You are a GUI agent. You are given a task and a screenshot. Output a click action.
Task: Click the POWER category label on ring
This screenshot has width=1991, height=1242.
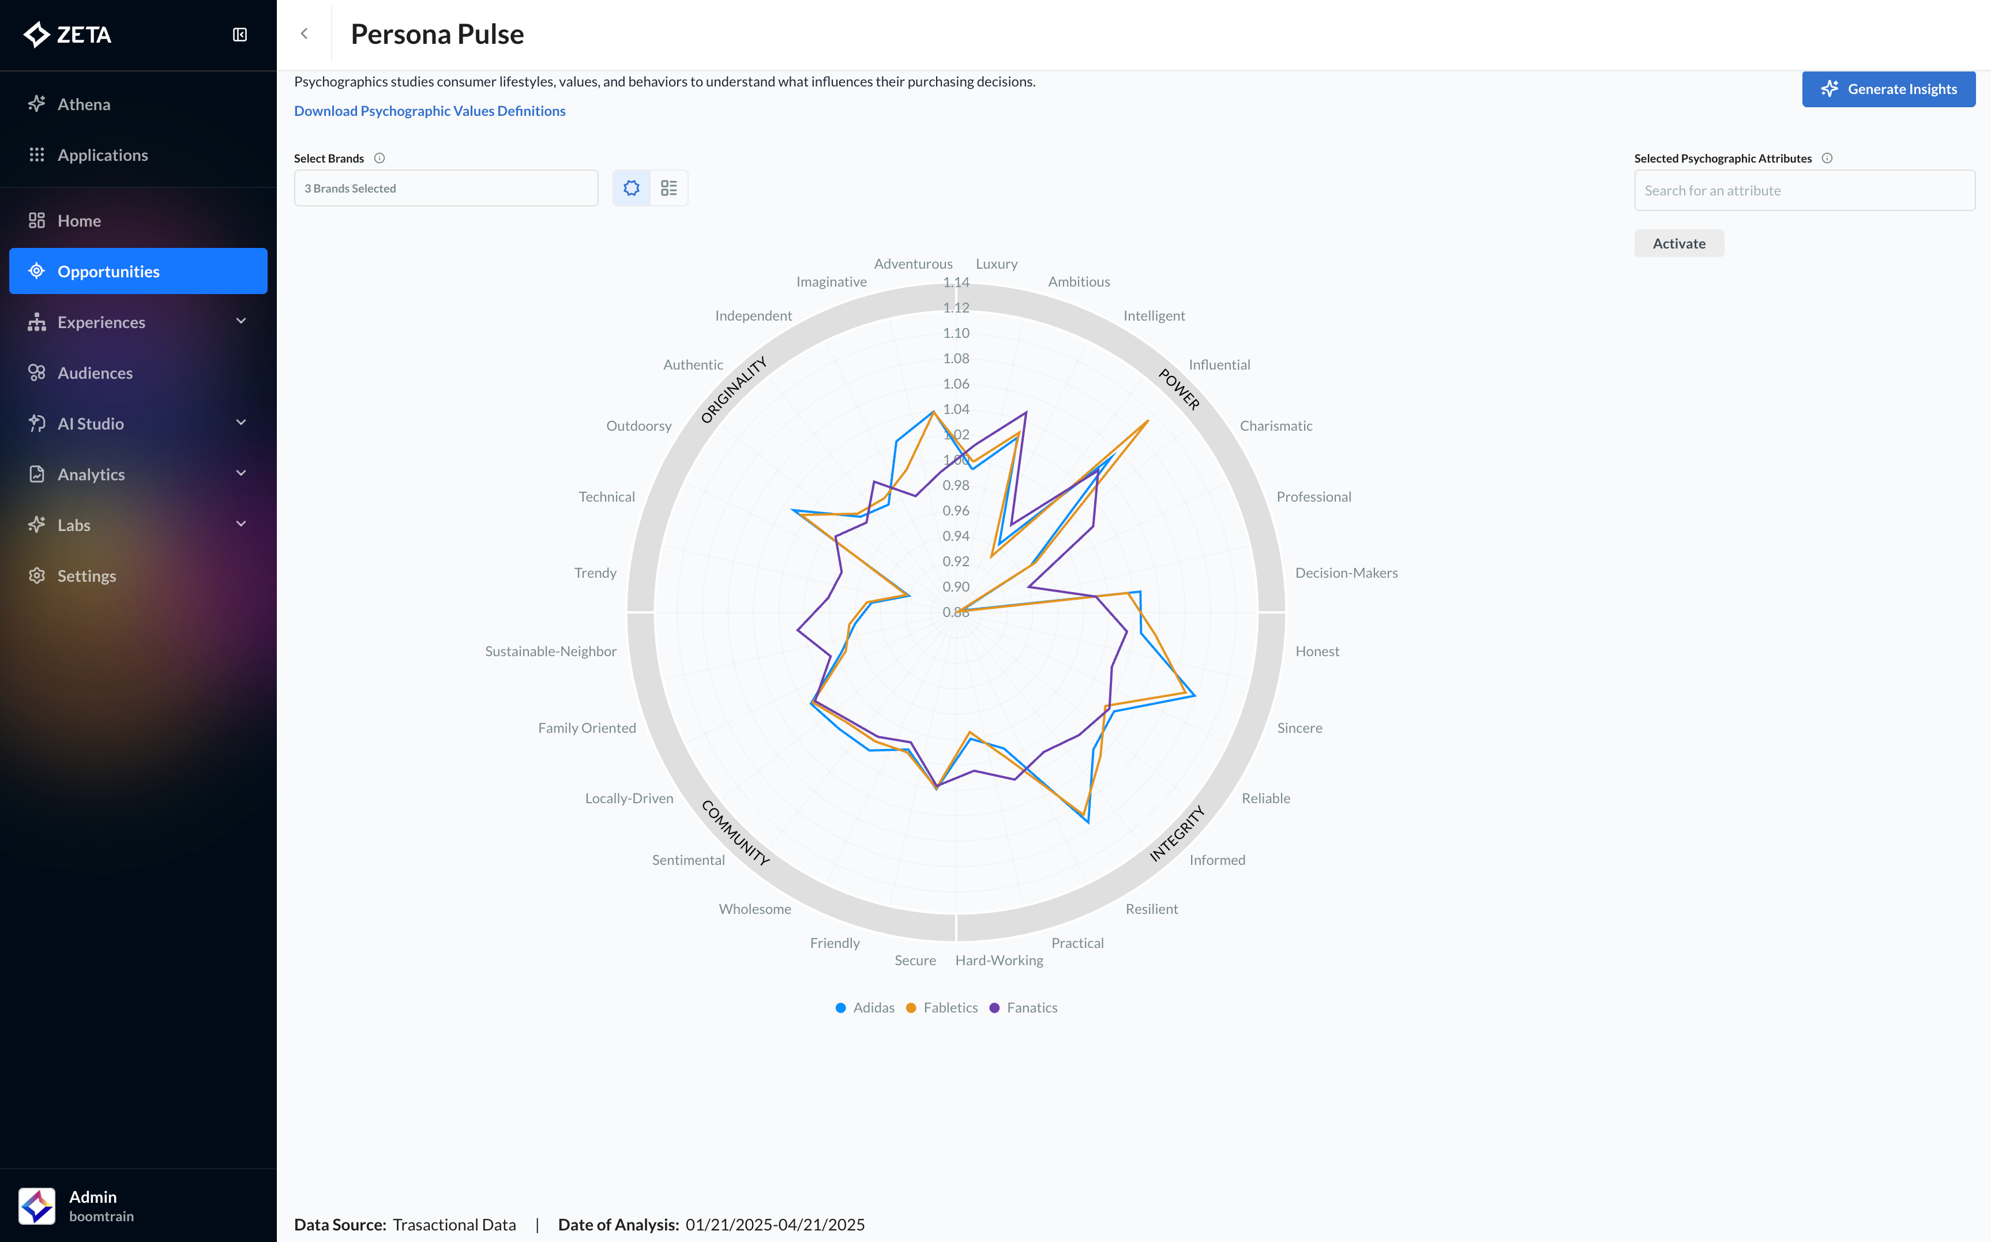click(1179, 389)
